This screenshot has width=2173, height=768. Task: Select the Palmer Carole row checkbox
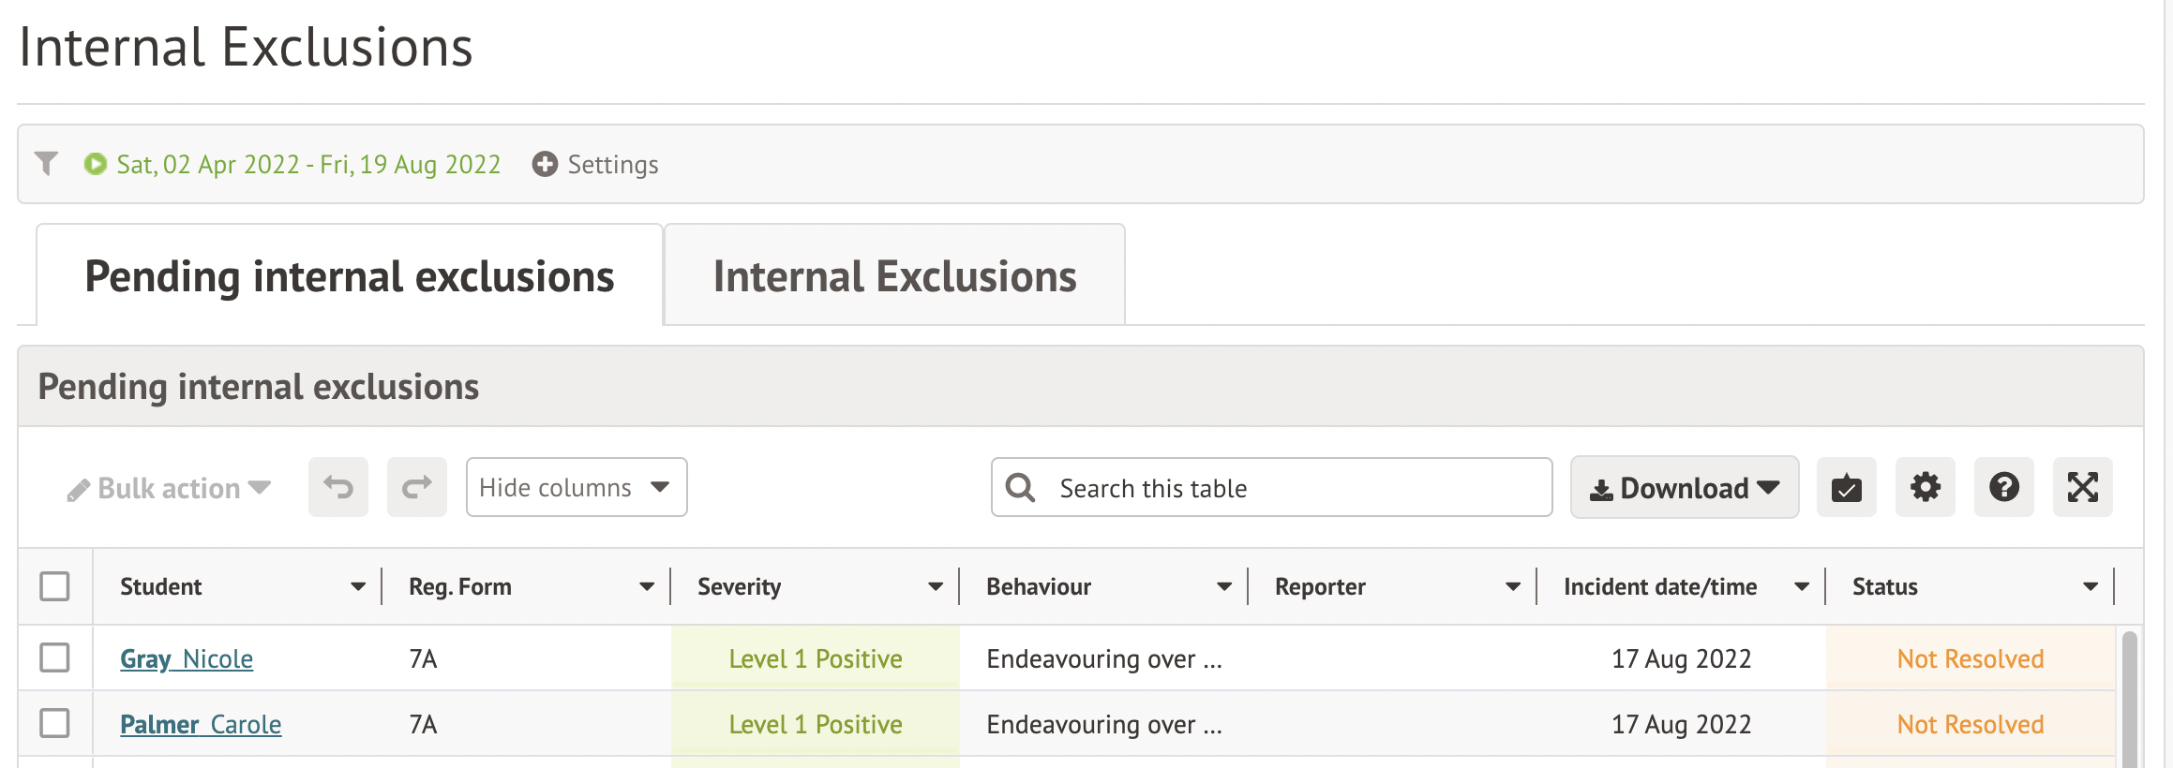tap(55, 723)
